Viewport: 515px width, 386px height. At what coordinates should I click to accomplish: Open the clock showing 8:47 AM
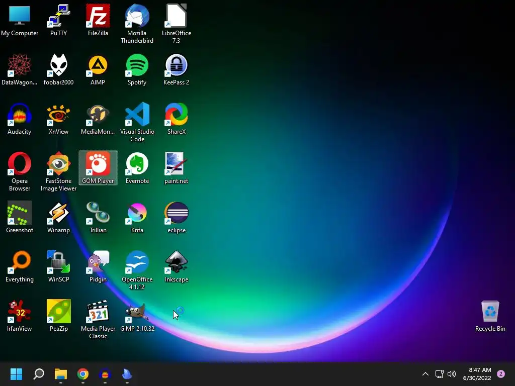tap(477, 374)
